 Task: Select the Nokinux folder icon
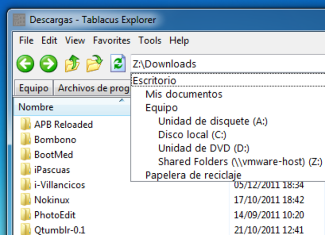(26, 200)
